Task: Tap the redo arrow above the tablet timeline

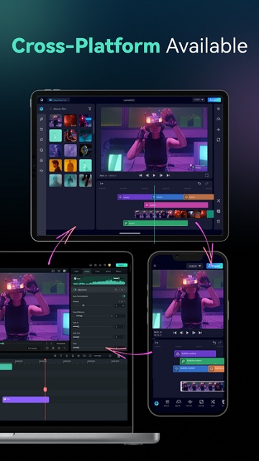Action: pyautogui.click(x=206, y=184)
